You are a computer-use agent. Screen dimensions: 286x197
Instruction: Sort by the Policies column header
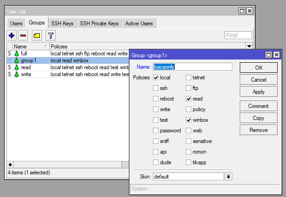(148, 47)
